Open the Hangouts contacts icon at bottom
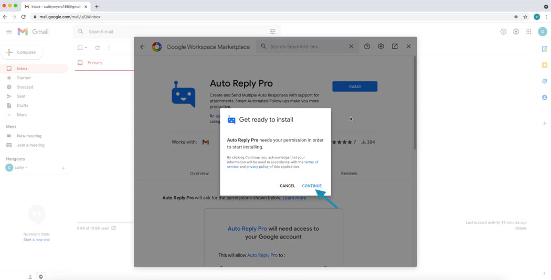The width and height of the screenshot is (551, 280). coord(30,277)
